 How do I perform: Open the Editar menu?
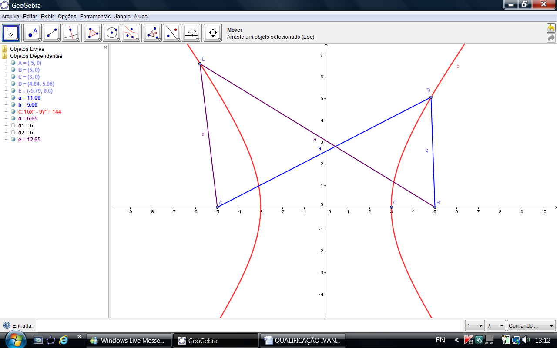(x=30, y=17)
